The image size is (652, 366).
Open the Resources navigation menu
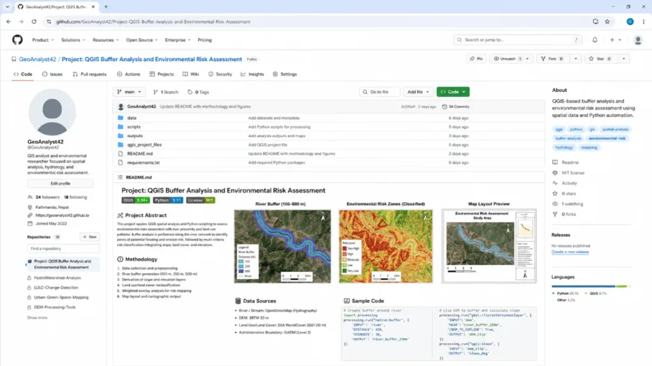tap(106, 40)
